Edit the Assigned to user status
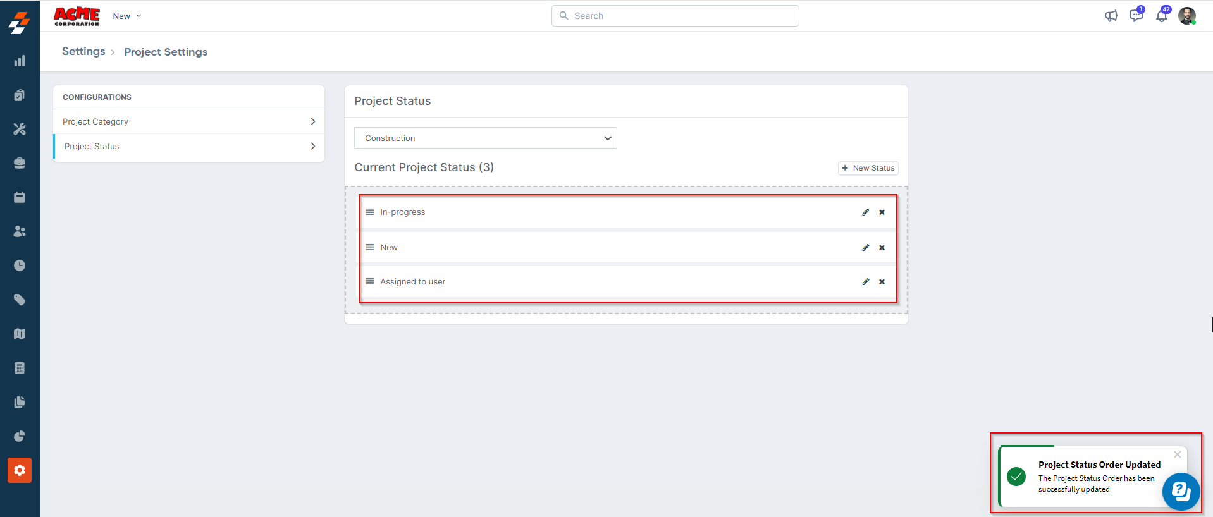This screenshot has height=517, width=1213. [x=865, y=282]
